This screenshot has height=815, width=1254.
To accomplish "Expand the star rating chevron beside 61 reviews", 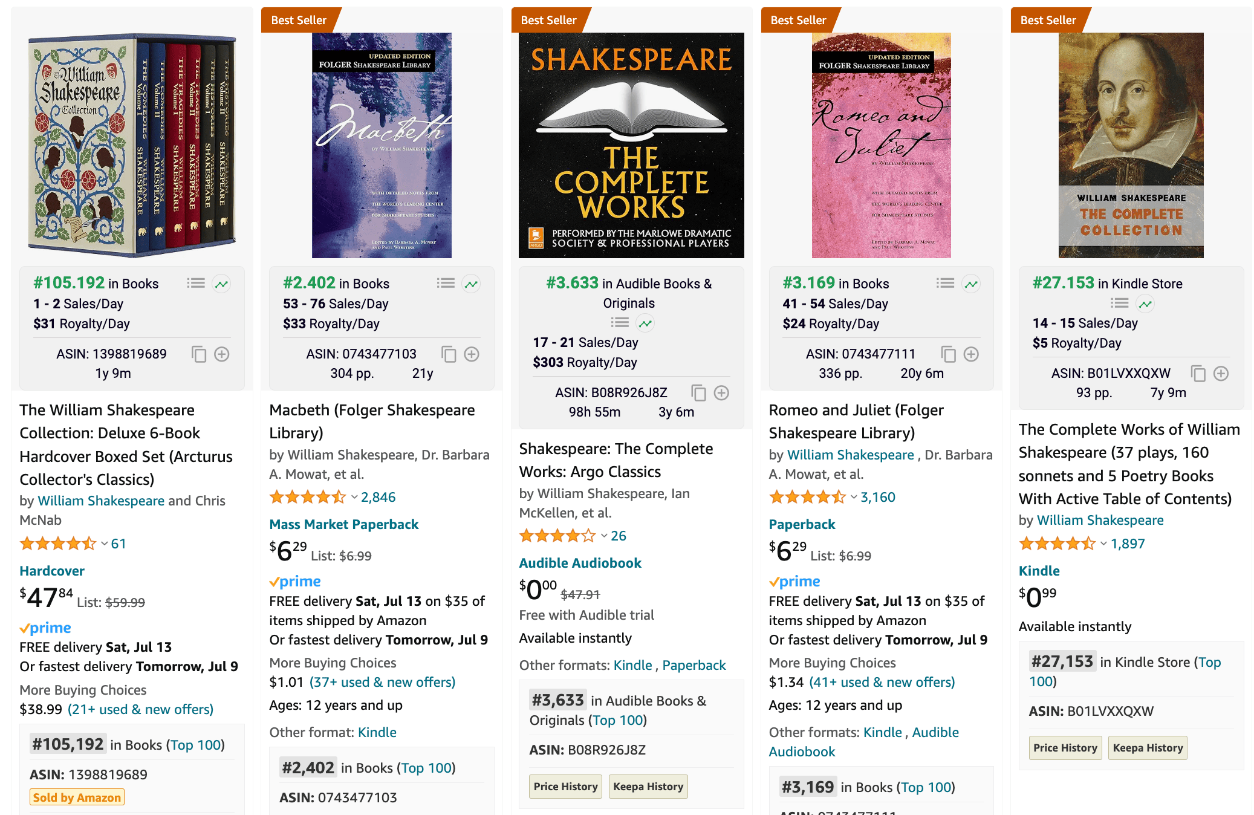I will 105,544.
